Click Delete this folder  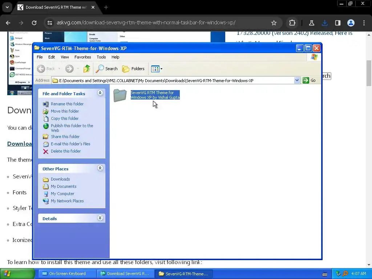66,151
